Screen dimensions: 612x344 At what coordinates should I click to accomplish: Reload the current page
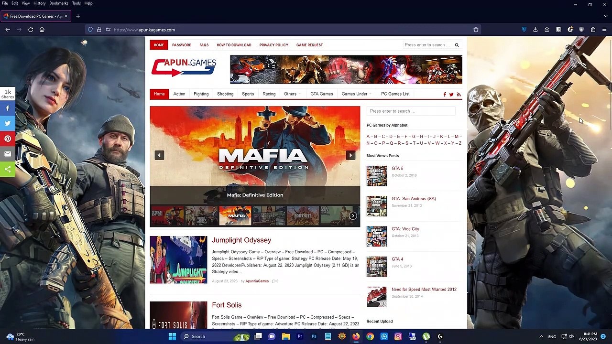(x=31, y=30)
